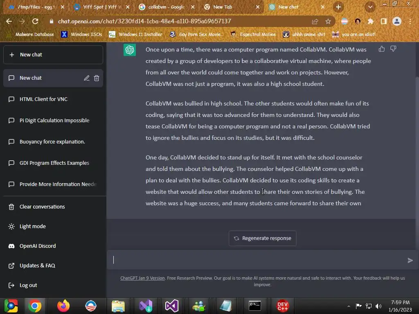Delete current chat using trash icon
The image size is (419, 314).
pos(97,78)
